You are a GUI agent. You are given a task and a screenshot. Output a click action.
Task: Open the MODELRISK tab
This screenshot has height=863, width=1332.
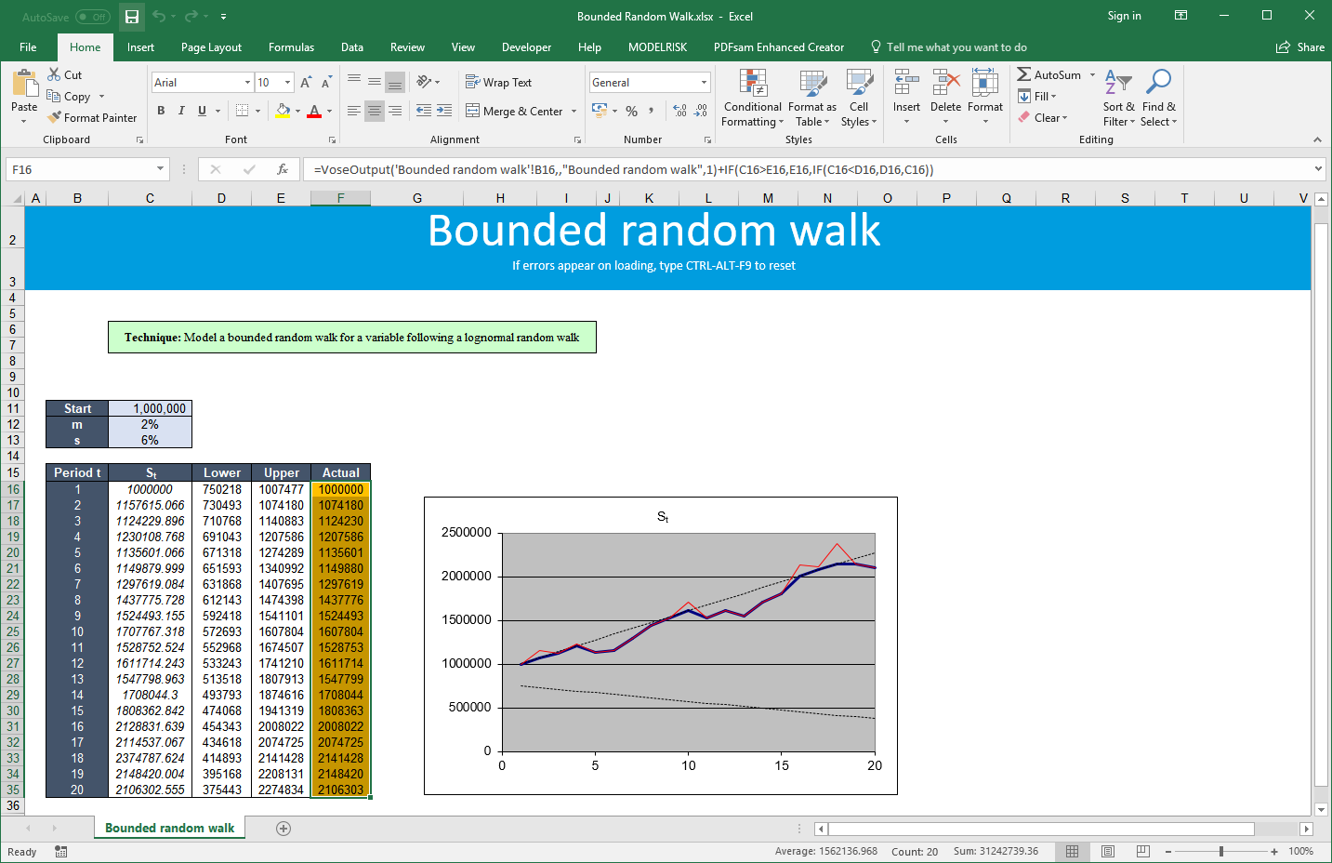pos(656,46)
